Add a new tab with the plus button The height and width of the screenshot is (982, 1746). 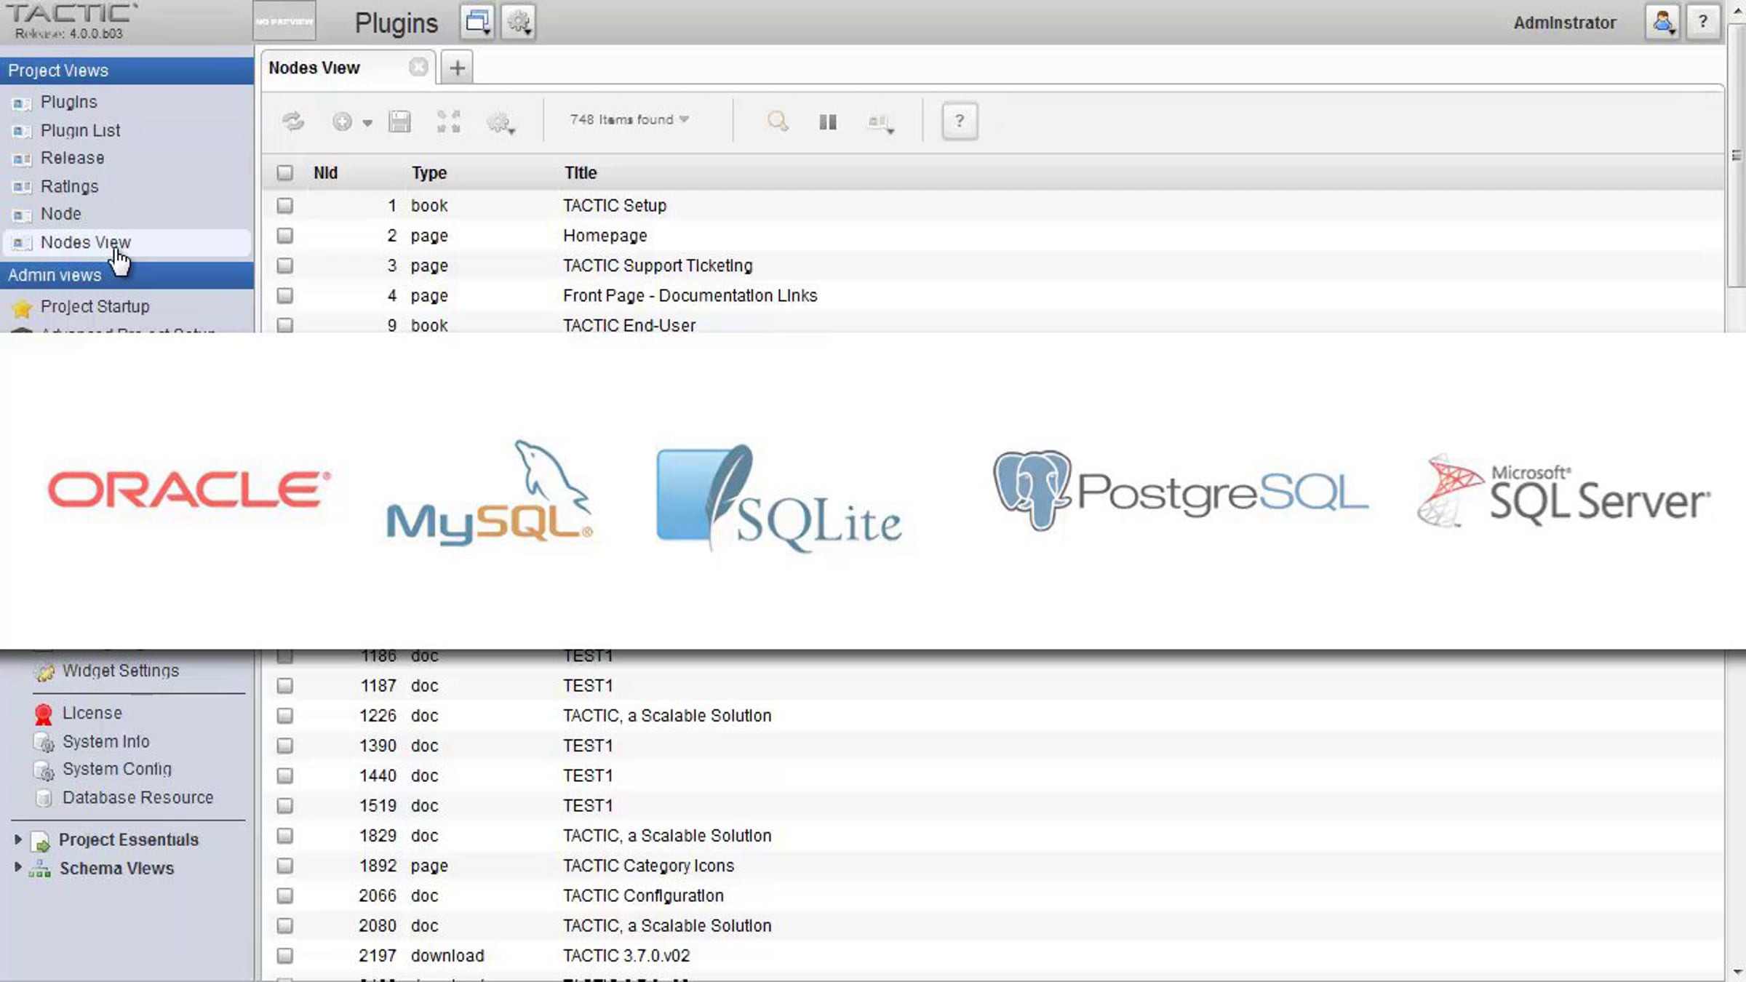pyautogui.click(x=457, y=68)
